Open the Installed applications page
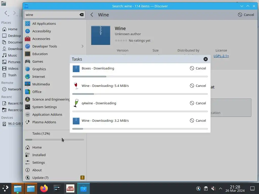The width and height of the screenshot is (259, 194). (54, 155)
